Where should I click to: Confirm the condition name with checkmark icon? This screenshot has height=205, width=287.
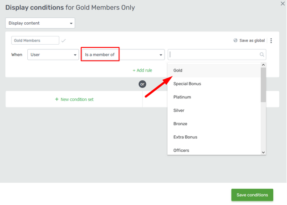63,41
